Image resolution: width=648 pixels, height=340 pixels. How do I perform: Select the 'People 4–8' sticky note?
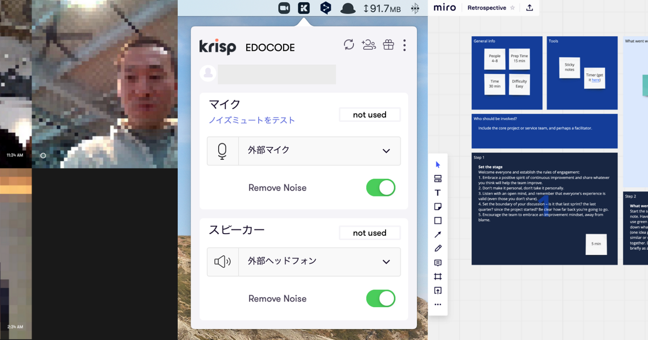[x=495, y=59]
